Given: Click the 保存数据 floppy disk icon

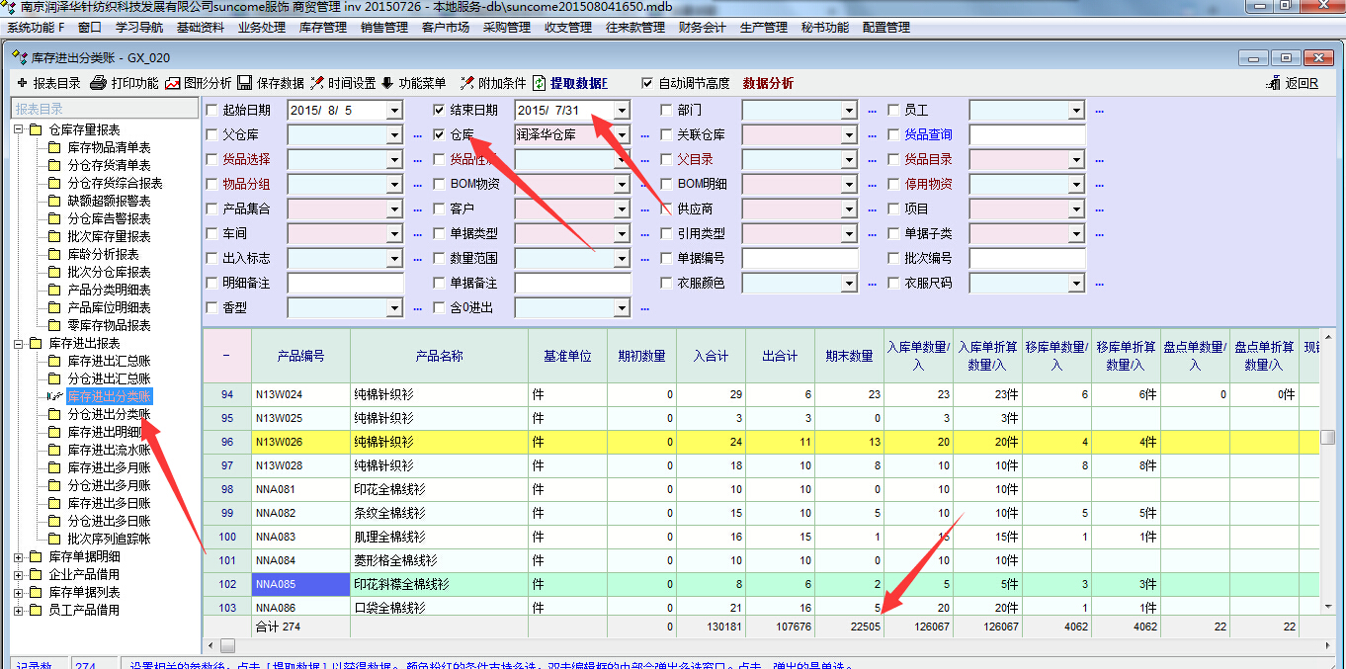Looking at the screenshot, I should click(x=247, y=84).
